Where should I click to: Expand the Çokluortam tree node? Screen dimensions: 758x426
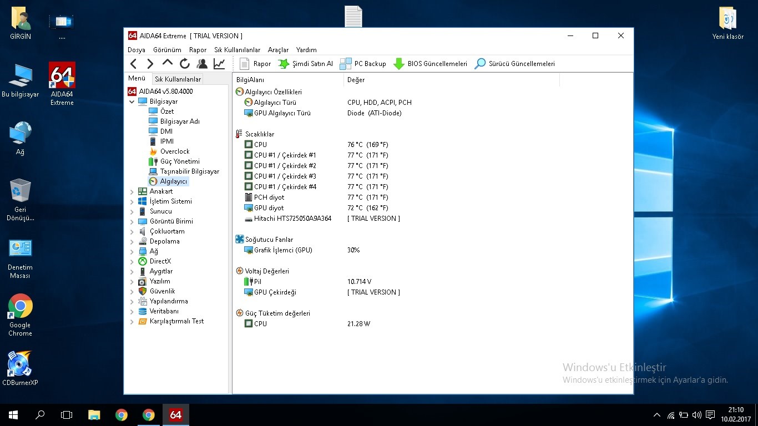132,231
